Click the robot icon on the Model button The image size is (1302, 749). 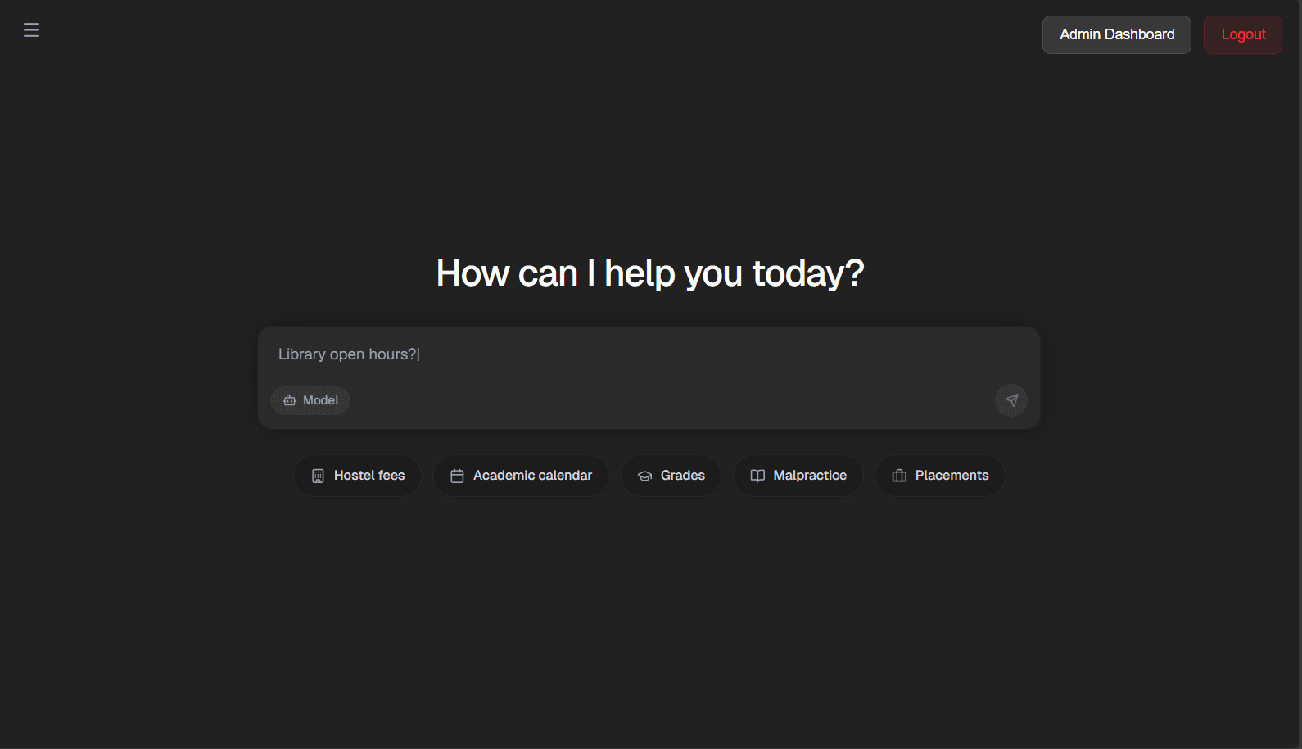pos(290,400)
